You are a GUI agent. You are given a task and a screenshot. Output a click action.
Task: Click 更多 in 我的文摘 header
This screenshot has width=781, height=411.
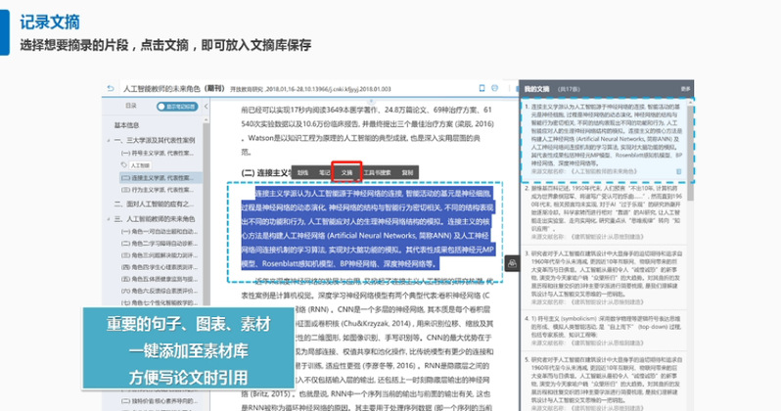(x=685, y=89)
